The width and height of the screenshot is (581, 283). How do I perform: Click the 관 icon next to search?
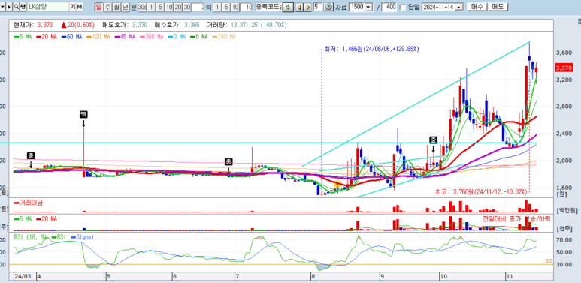click(x=23, y=7)
